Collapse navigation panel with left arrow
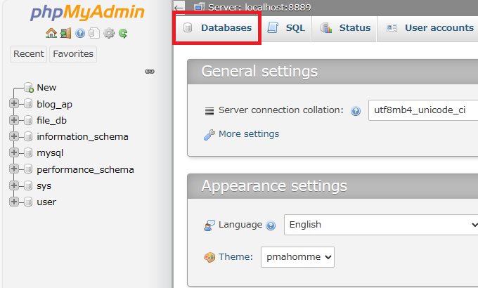This screenshot has height=288, width=478. 179,8
